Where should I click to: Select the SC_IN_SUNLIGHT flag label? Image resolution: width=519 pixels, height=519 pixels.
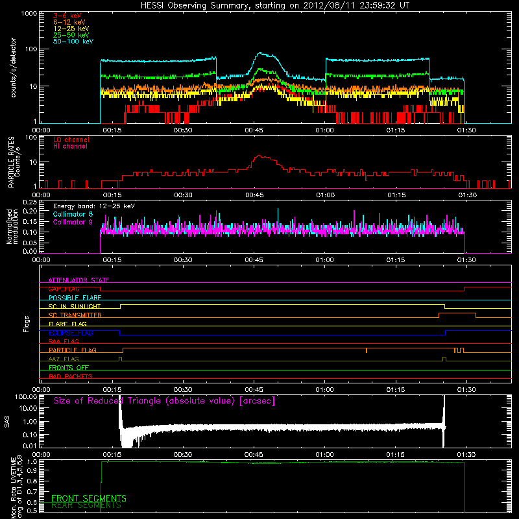coord(75,306)
